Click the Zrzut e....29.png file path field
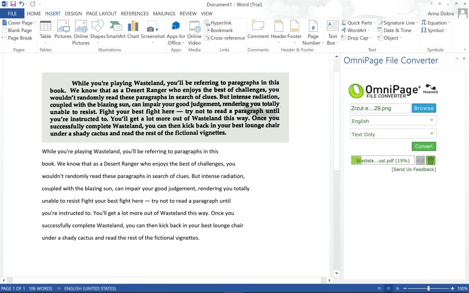The height and width of the screenshot is (293, 469). point(380,108)
